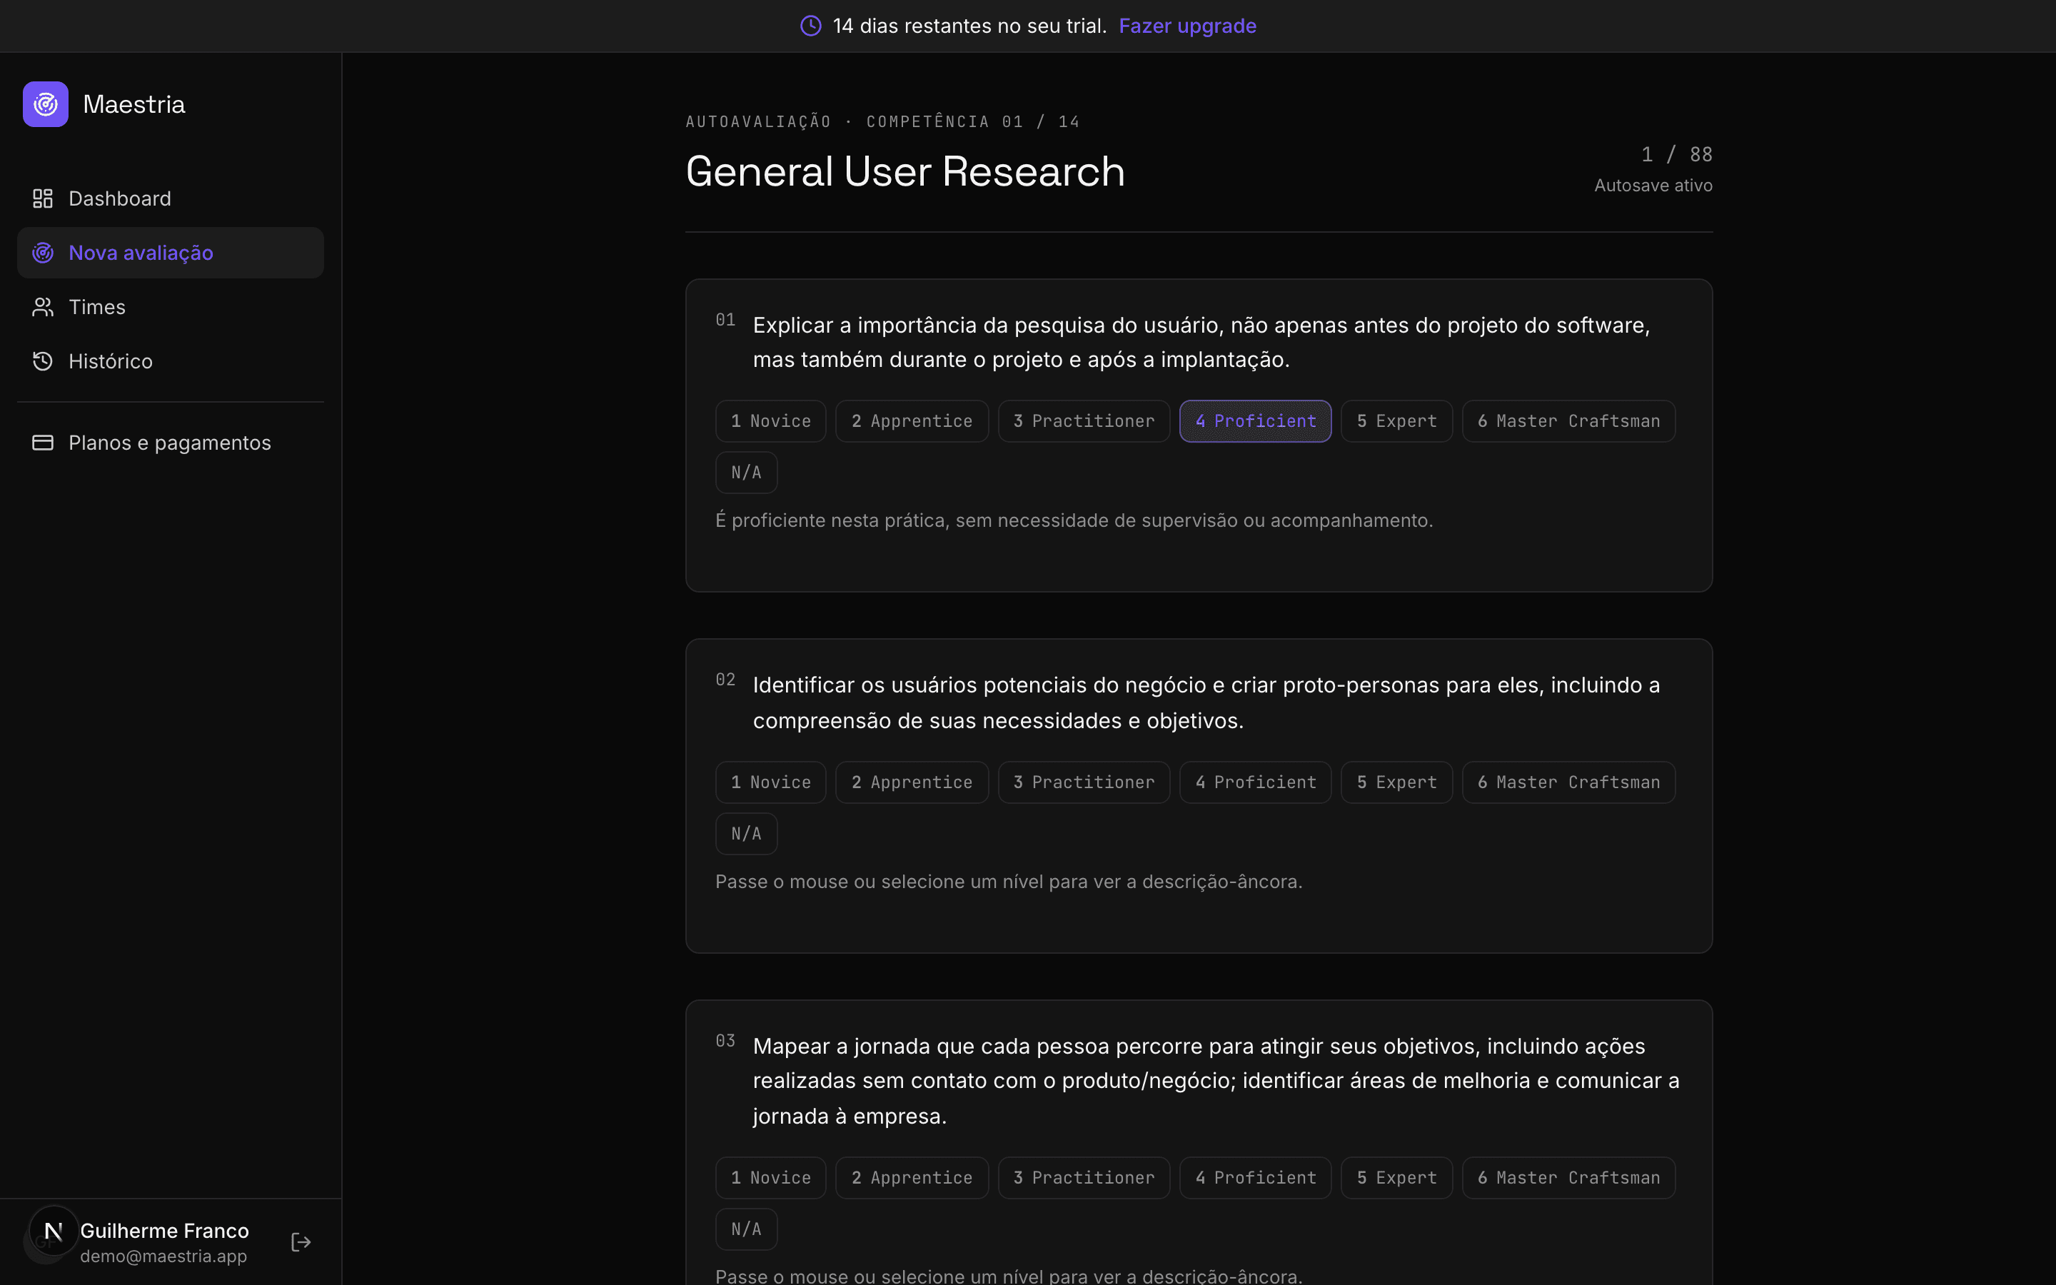2056x1285 pixels.
Task: Click the trial clock icon in banner
Action: pyautogui.click(x=810, y=26)
